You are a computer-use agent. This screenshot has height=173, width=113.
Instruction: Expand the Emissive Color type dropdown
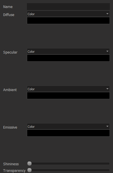(68, 126)
